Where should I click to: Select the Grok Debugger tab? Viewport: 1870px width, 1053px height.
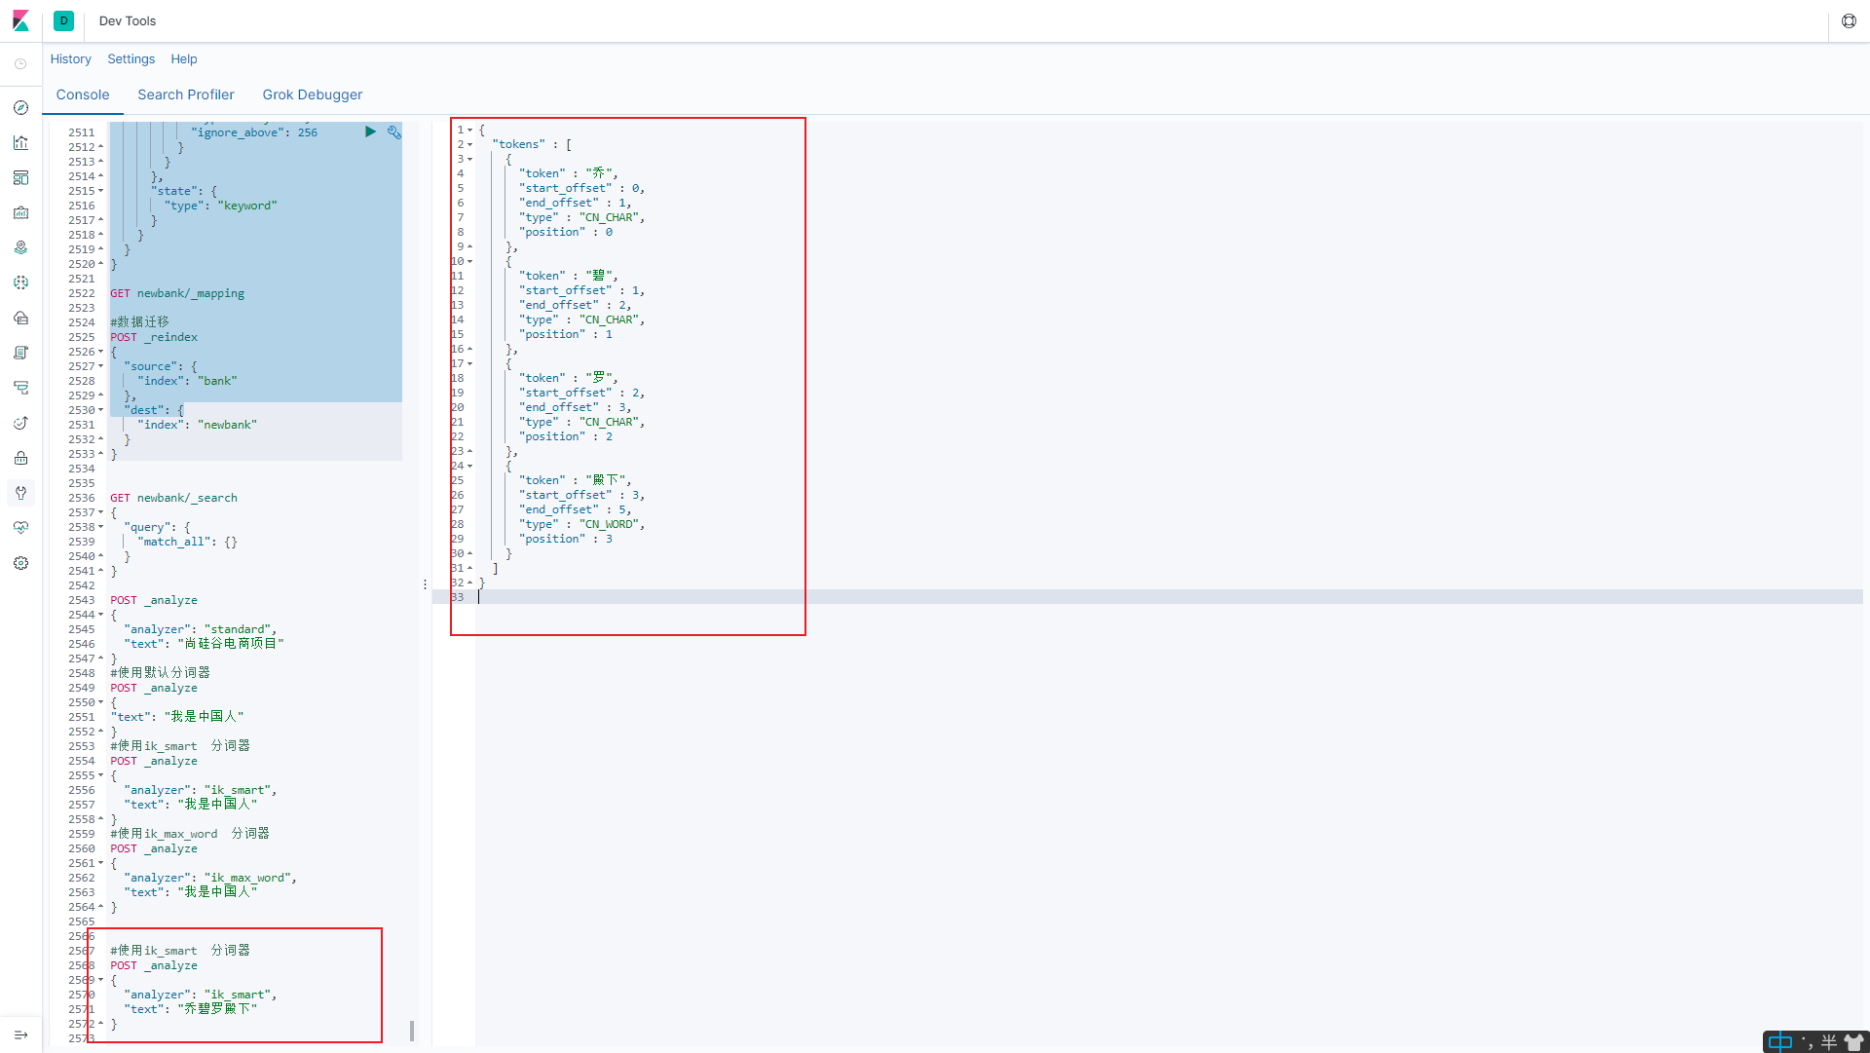point(310,94)
